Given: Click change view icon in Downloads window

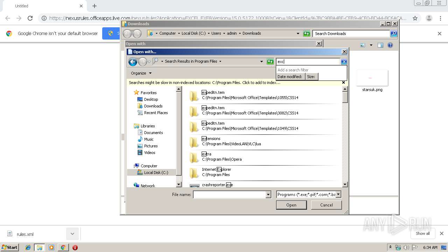Looking at the screenshot, I should pos(363,45).
